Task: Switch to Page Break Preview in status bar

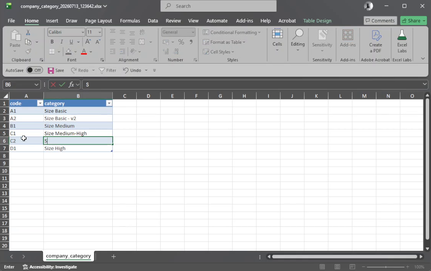Action: point(352,266)
